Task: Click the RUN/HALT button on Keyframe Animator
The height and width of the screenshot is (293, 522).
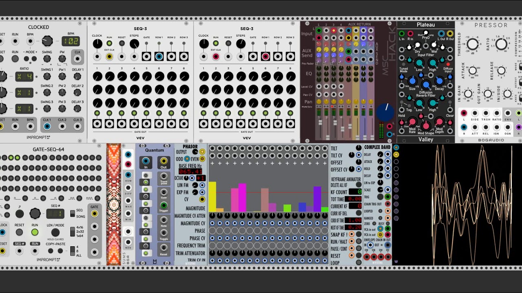Action: click(x=358, y=242)
